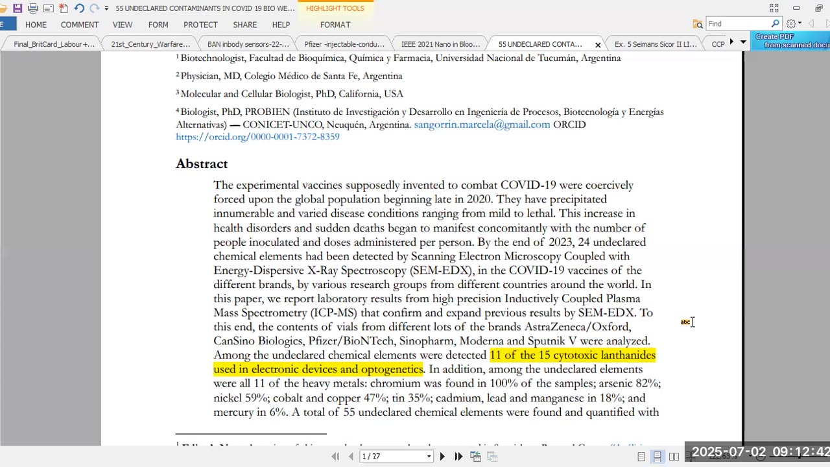830x467 pixels.
Task: Click the highlighted text '11 of the 15 cytotoxic lanthanides'
Action: [573, 355]
